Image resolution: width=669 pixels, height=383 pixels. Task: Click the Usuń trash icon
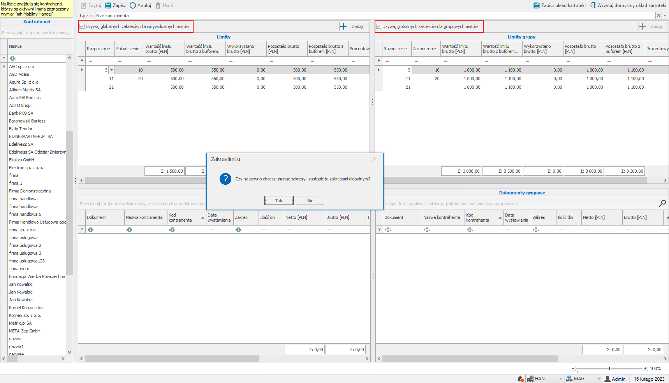158,5
